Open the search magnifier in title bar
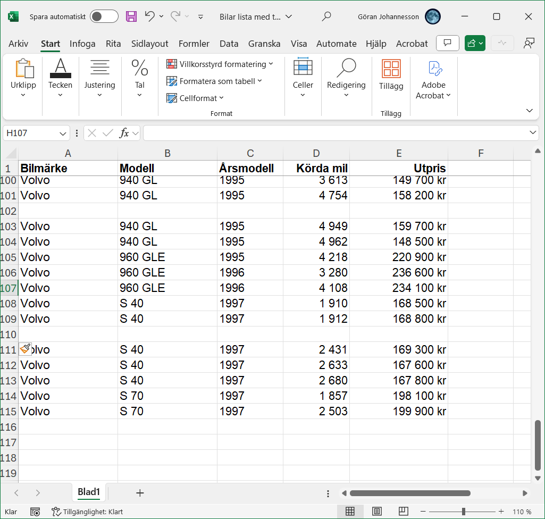545x519 pixels. click(326, 16)
